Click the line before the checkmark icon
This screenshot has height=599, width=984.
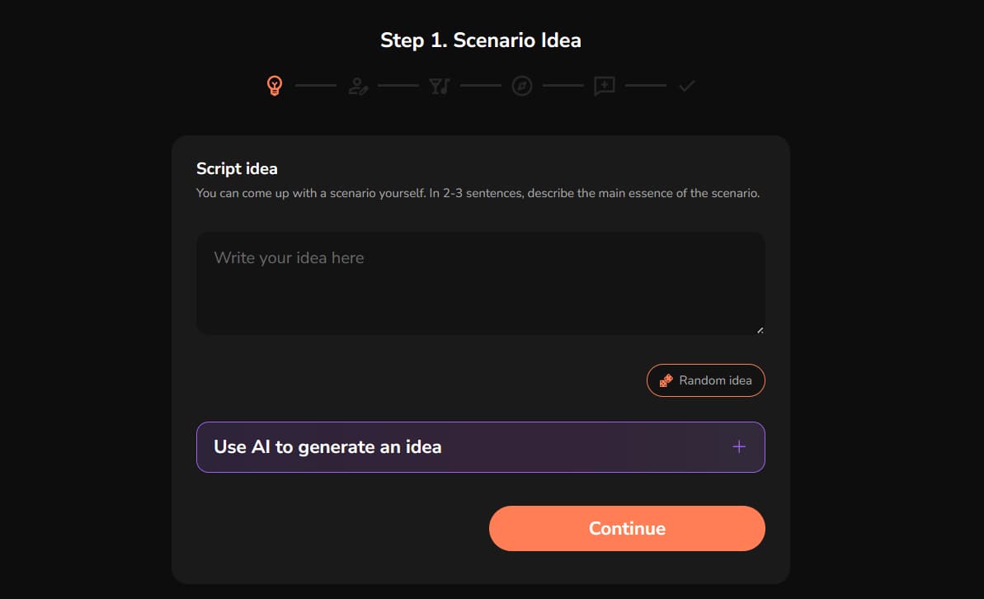tap(646, 86)
